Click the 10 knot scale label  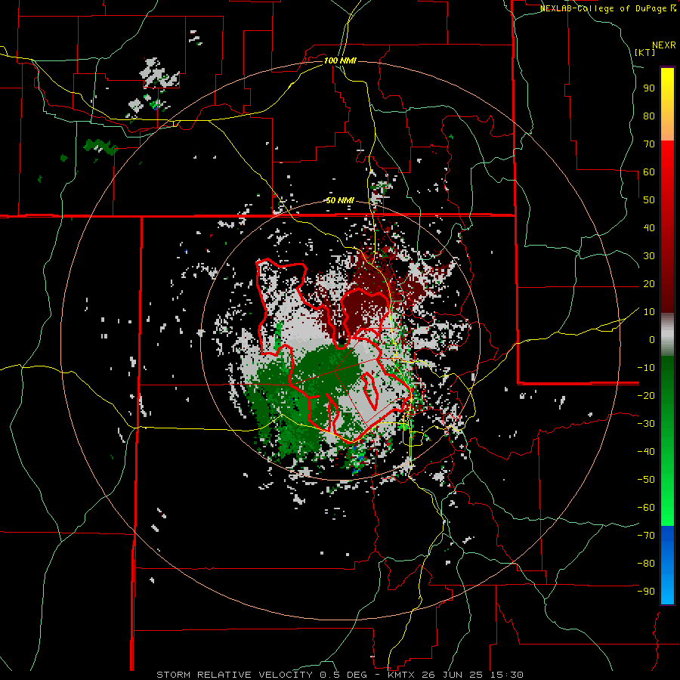click(649, 312)
